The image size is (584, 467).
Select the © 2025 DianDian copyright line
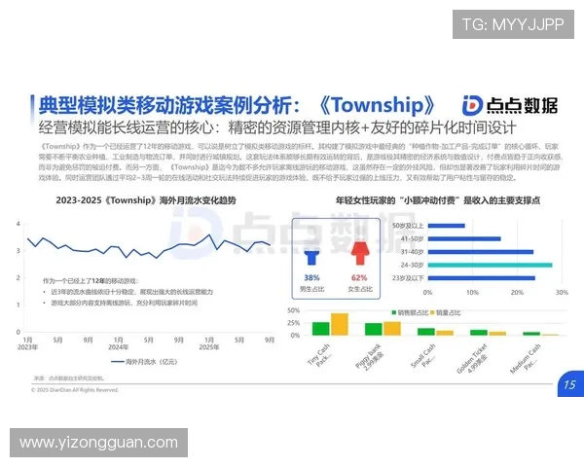pyautogui.click(x=75, y=390)
